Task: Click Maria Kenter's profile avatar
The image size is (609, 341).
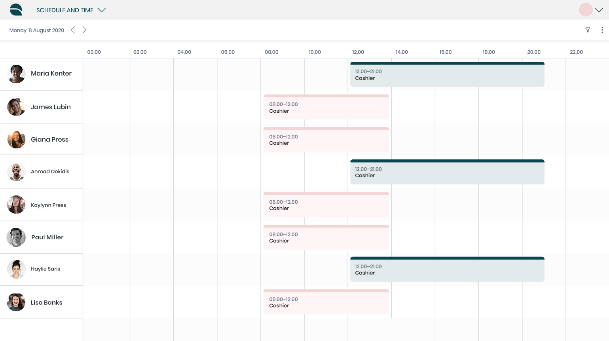Action: point(16,74)
